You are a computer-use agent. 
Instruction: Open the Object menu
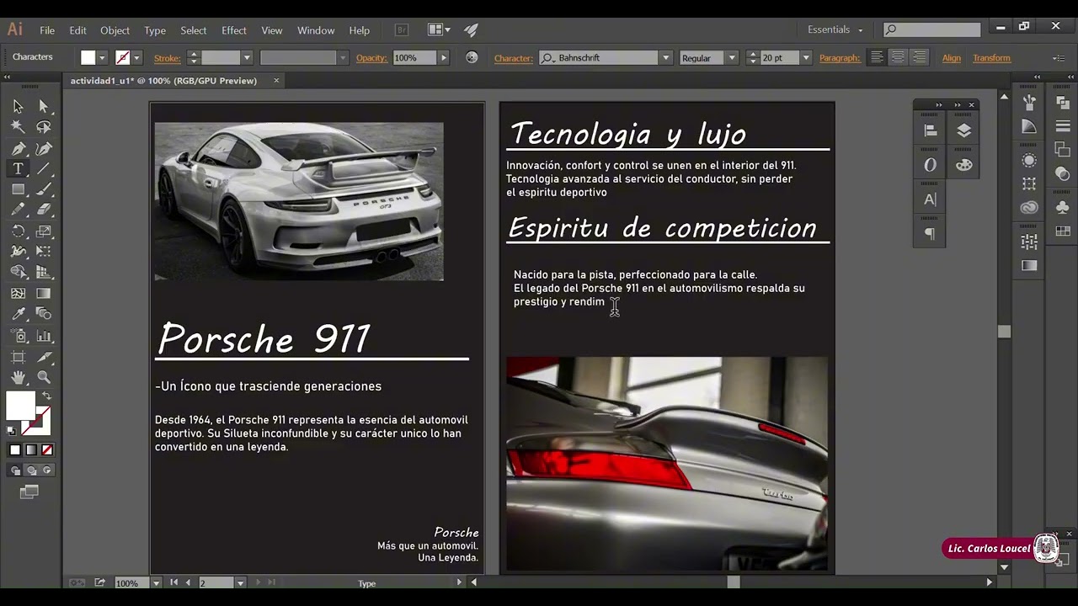(x=115, y=30)
